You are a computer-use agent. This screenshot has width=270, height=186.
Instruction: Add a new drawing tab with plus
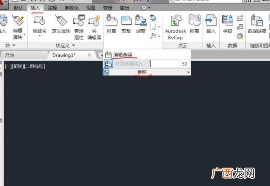click(102, 55)
